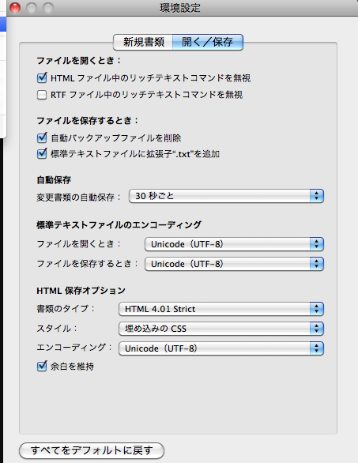This screenshot has height=463, width=358.
Task: Click the gray minimize window button
Action: click(x=32, y=8)
